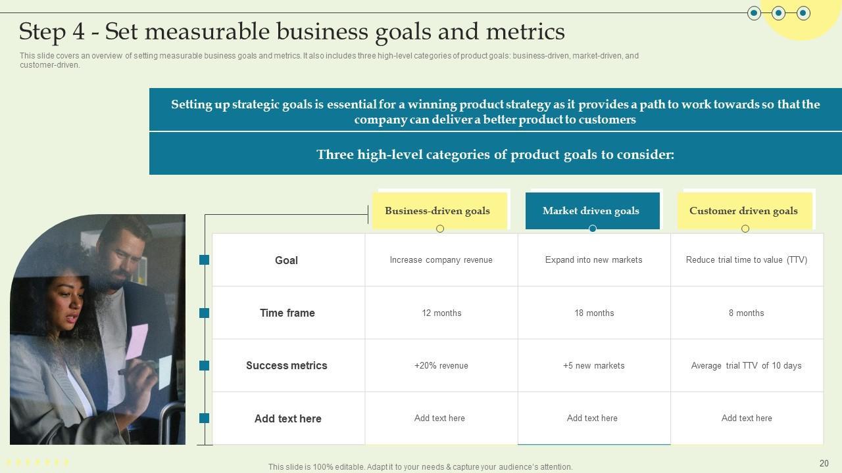Click the Expand into new markets cell
This screenshot has width=842, height=473.
click(x=594, y=260)
